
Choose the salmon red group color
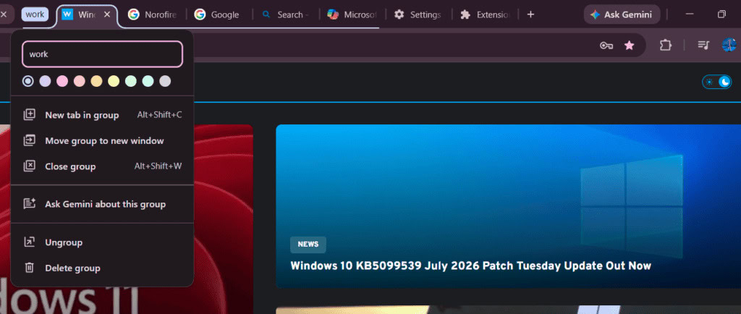pyautogui.click(x=80, y=81)
